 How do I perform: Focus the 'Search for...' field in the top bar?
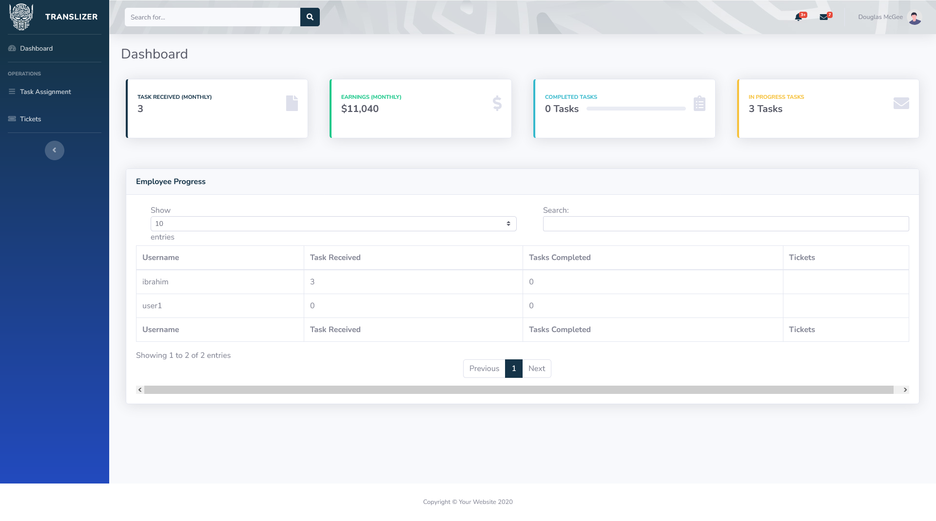tap(213, 17)
